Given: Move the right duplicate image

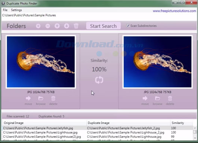Looking at the screenshot, I should click(145, 100).
